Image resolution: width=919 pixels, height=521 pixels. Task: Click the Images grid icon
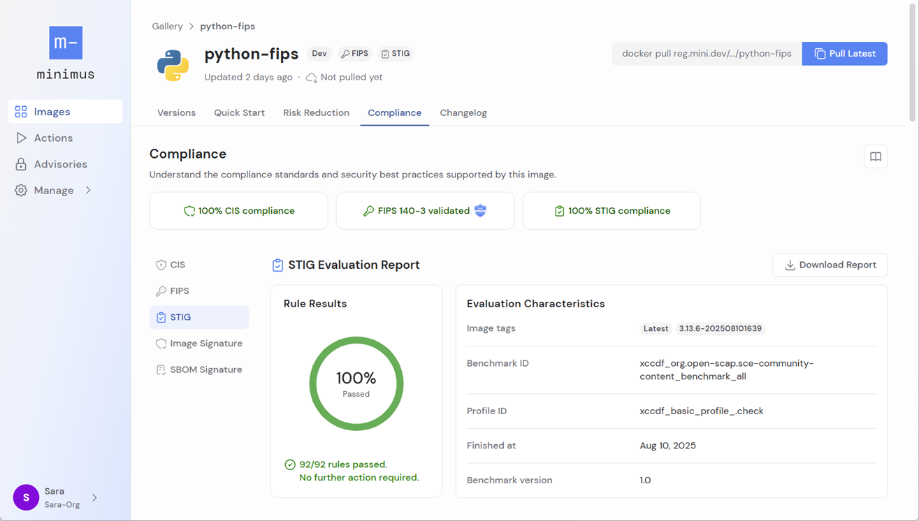21,112
